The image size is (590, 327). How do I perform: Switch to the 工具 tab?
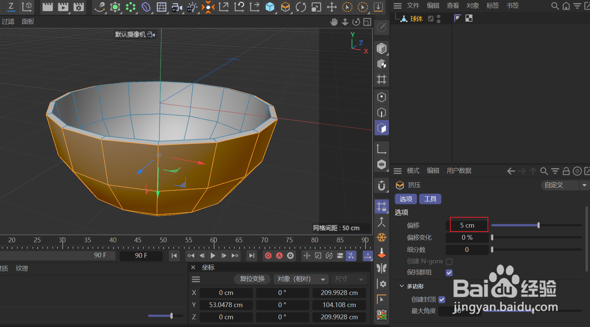[x=430, y=199]
